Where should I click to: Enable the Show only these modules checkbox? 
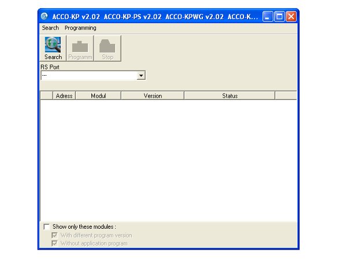(x=46, y=227)
